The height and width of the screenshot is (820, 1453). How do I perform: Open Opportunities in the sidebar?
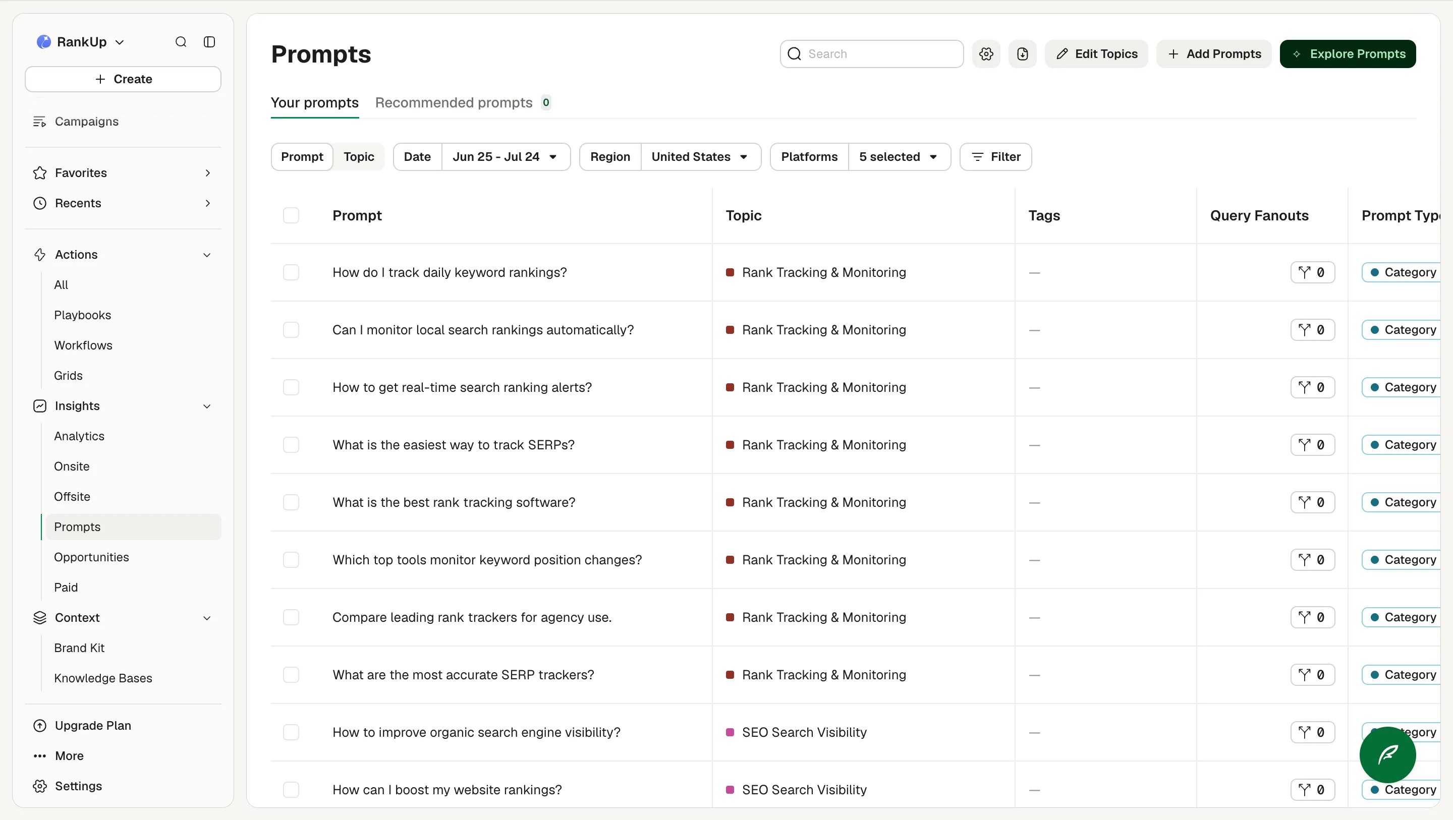click(x=91, y=557)
